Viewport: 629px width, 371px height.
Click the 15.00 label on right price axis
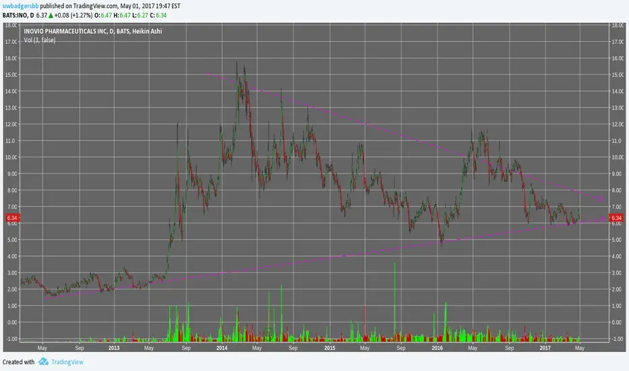[x=618, y=75]
